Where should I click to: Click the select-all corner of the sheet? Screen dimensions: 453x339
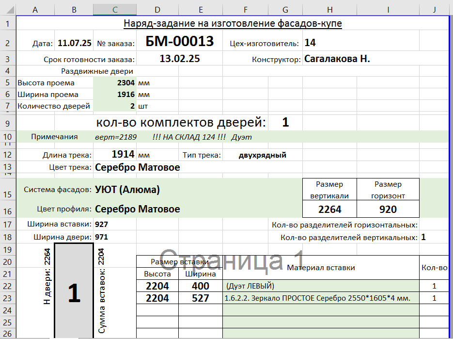point(7,9)
